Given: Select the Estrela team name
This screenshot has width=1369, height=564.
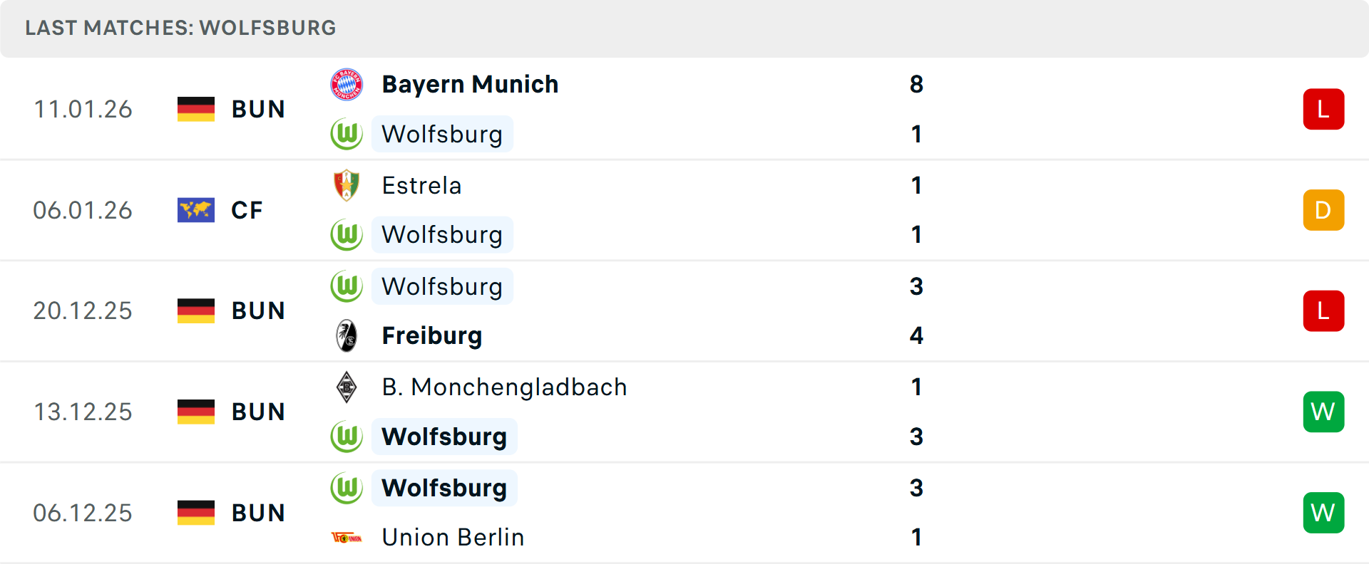Looking at the screenshot, I should [x=421, y=186].
